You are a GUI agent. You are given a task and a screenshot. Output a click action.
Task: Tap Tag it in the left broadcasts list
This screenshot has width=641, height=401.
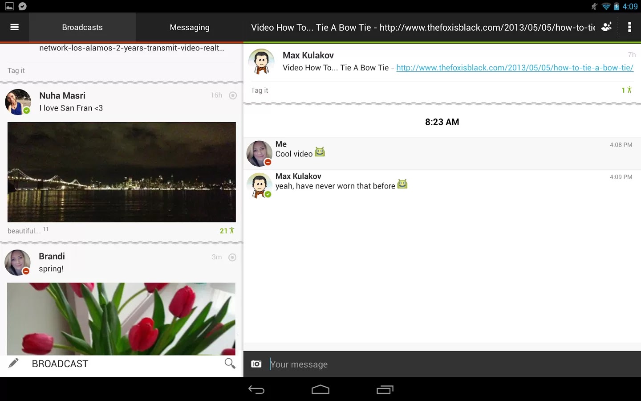(16, 70)
